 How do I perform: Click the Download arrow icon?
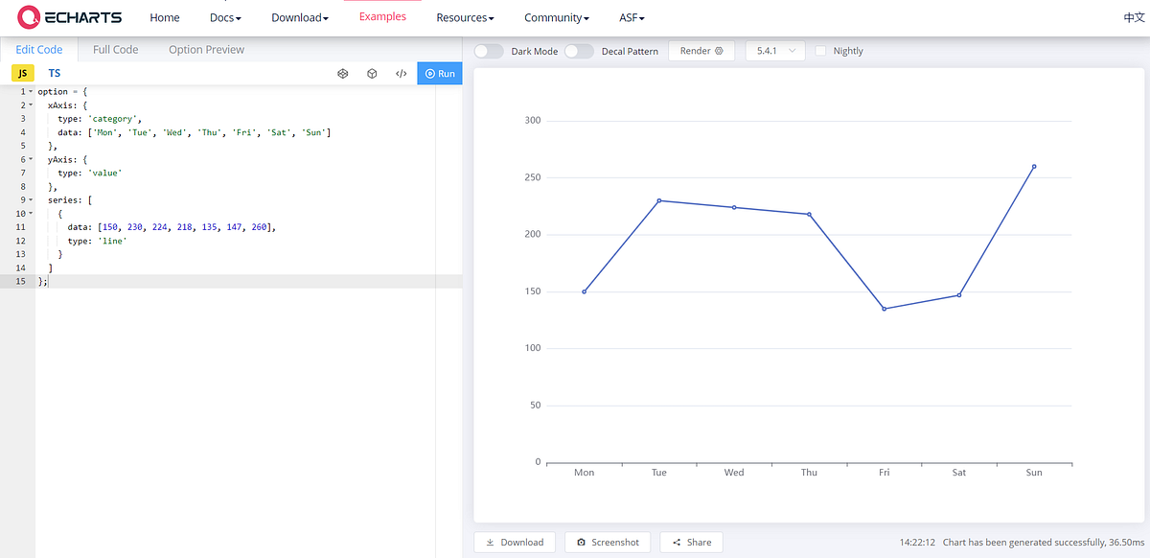pyautogui.click(x=490, y=542)
